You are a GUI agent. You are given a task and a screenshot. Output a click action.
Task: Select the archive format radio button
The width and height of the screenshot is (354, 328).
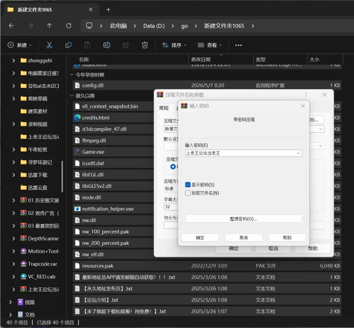173,167
